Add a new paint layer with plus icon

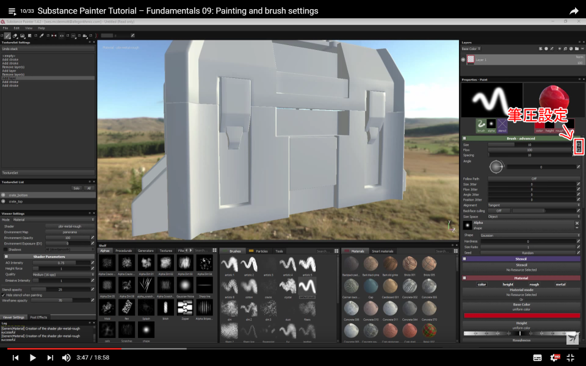coord(560,49)
